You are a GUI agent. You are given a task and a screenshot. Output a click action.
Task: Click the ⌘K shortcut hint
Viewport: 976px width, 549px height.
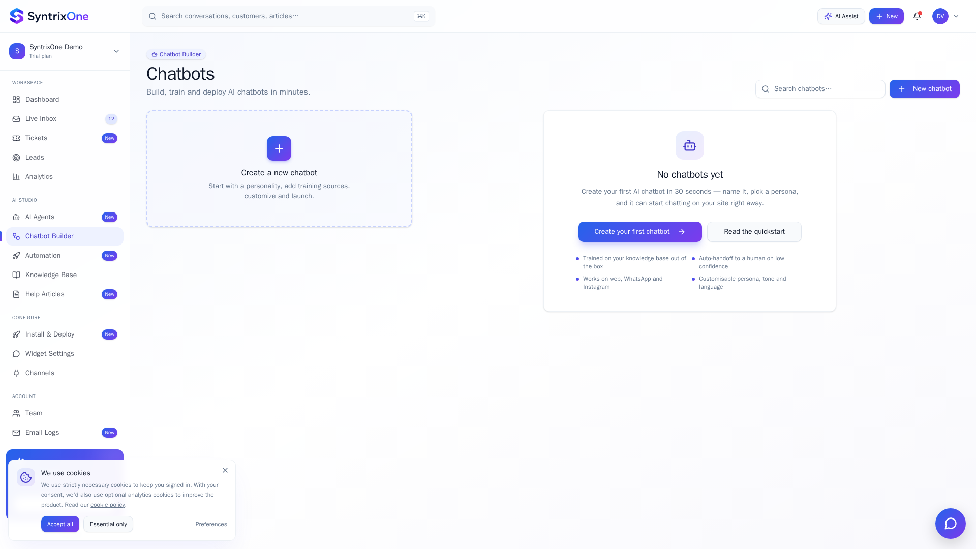tap(421, 16)
